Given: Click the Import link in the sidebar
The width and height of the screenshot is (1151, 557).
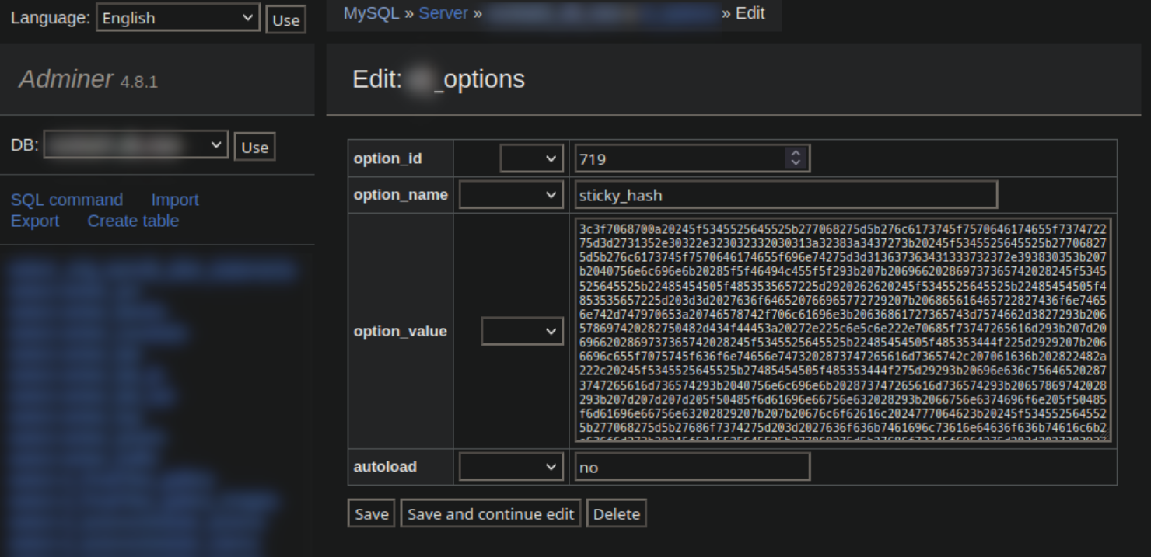Looking at the screenshot, I should 175,200.
